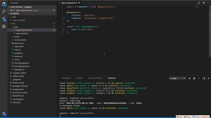The height and width of the screenshot is (118, 211).
Task: Click the user:string="John" code line
Action: [x=82, y=29]
